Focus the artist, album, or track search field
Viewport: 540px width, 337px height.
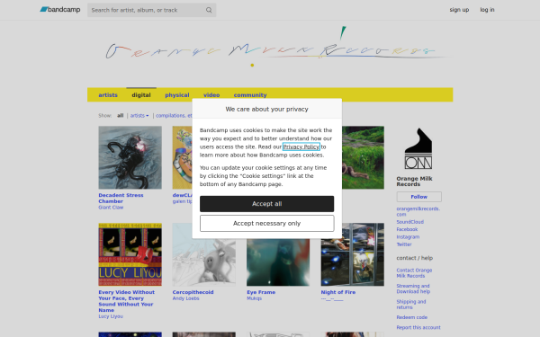coord(151,10)
